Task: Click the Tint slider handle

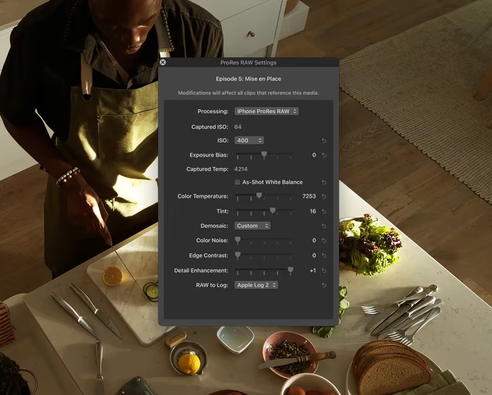Action: pyautogui.click(x=273, y=211)
